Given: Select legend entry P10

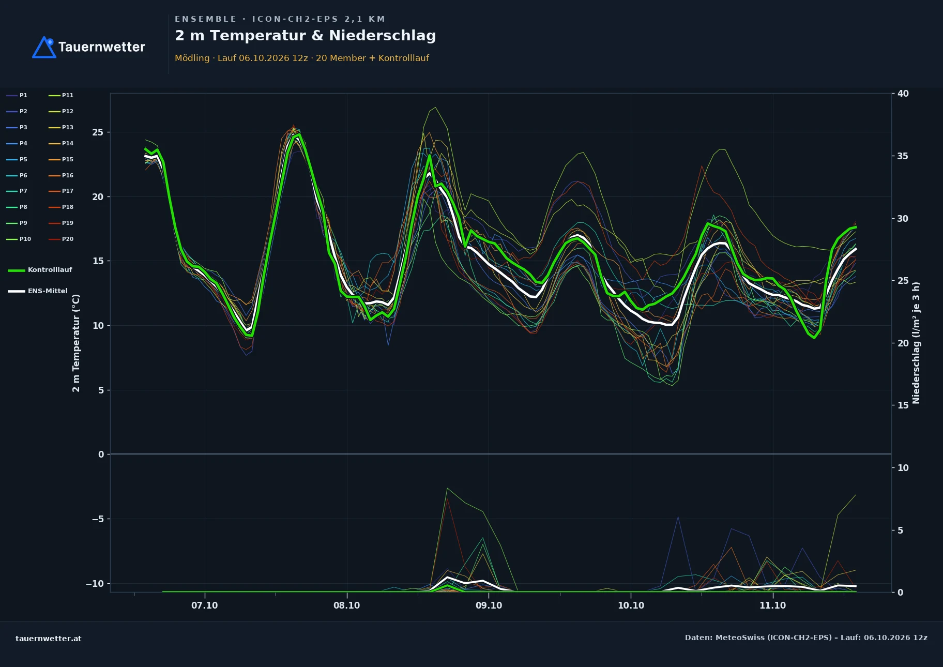Looking at the screenshot, I should pos(19,239).
